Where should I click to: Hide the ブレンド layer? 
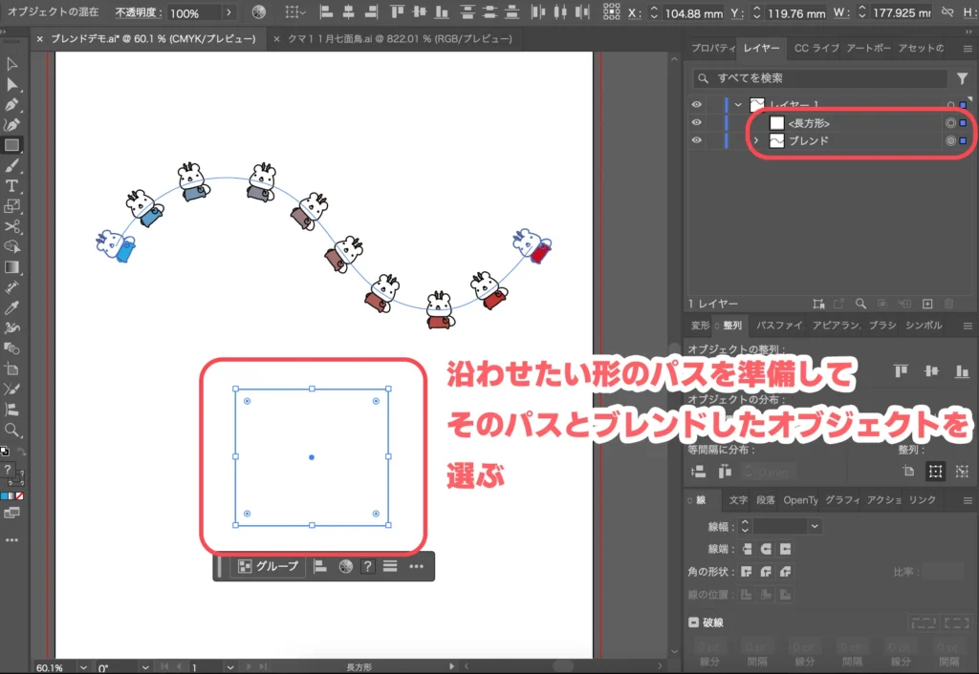coord(697,140)
